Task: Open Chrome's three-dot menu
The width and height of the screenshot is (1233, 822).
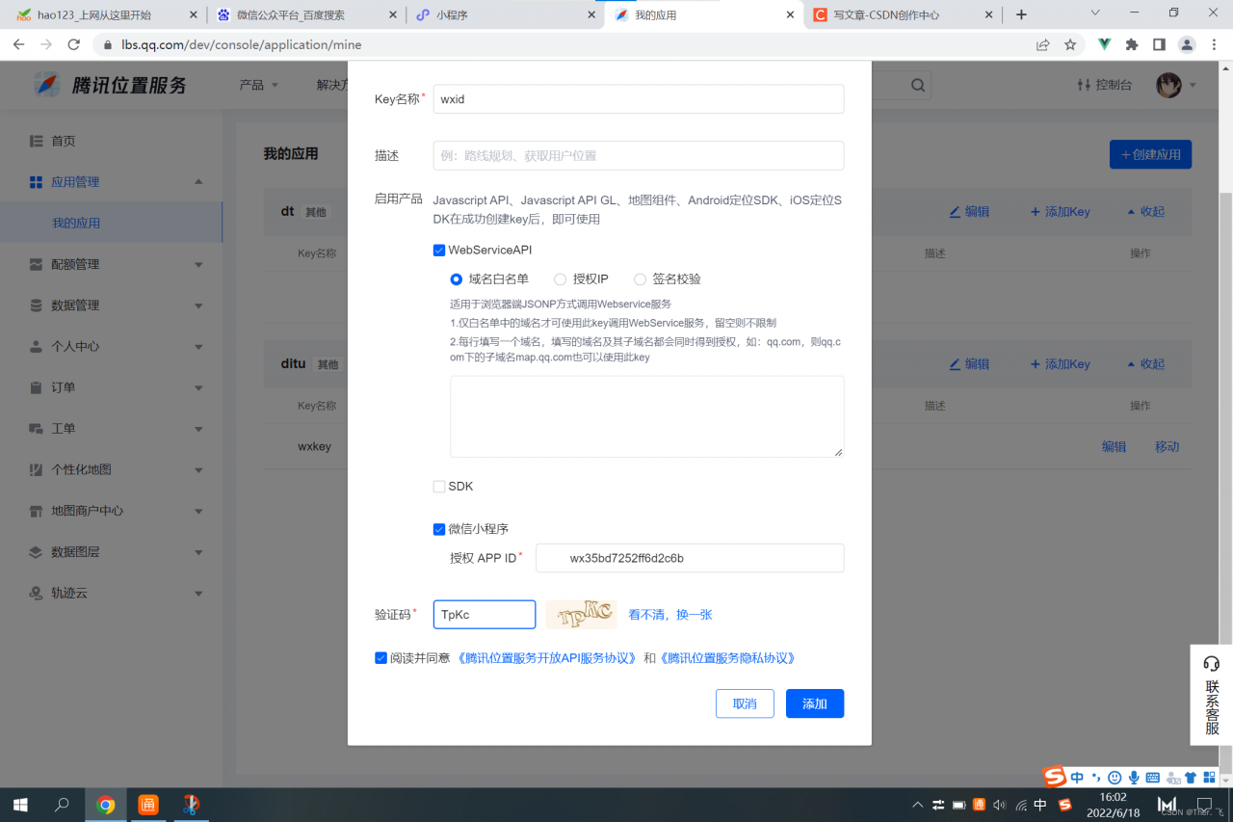Action: pos(1214,44)
